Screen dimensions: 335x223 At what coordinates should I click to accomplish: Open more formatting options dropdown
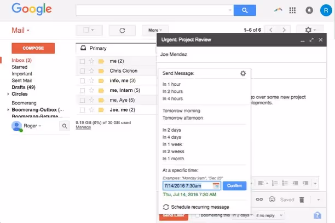click(x=315, y=183)
